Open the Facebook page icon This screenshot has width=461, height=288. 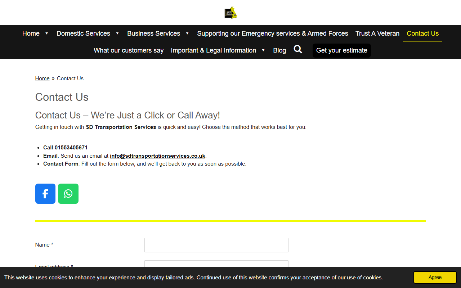45,194
